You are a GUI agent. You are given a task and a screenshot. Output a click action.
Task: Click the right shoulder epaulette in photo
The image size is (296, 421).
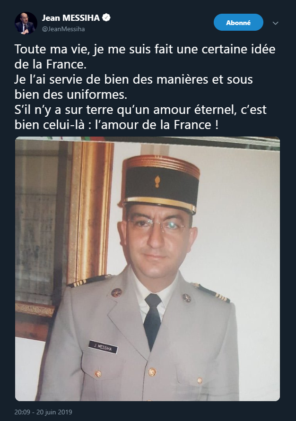pos(211,292)
